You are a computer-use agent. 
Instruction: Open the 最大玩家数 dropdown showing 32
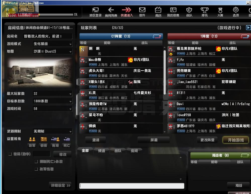pos(53,93)
